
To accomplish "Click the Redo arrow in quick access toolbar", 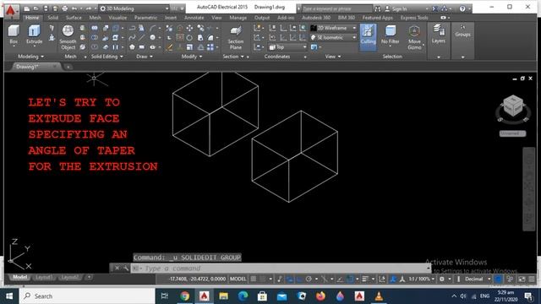I will (x=88, y=8).
